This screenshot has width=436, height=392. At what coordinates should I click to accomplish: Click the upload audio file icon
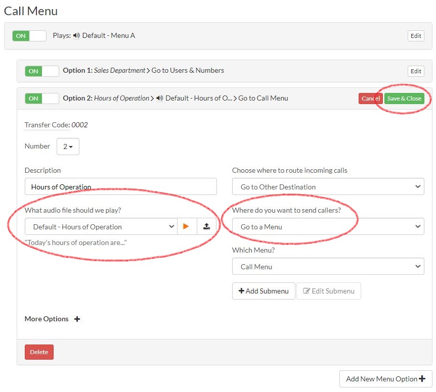[206, 226]
